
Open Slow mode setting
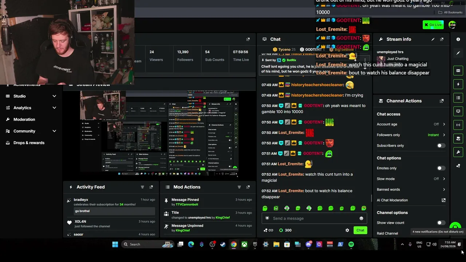pos(411,179)
